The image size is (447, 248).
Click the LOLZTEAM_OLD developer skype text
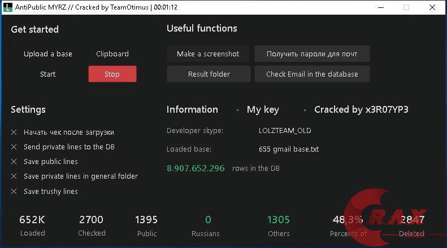(x=285, y=131)
